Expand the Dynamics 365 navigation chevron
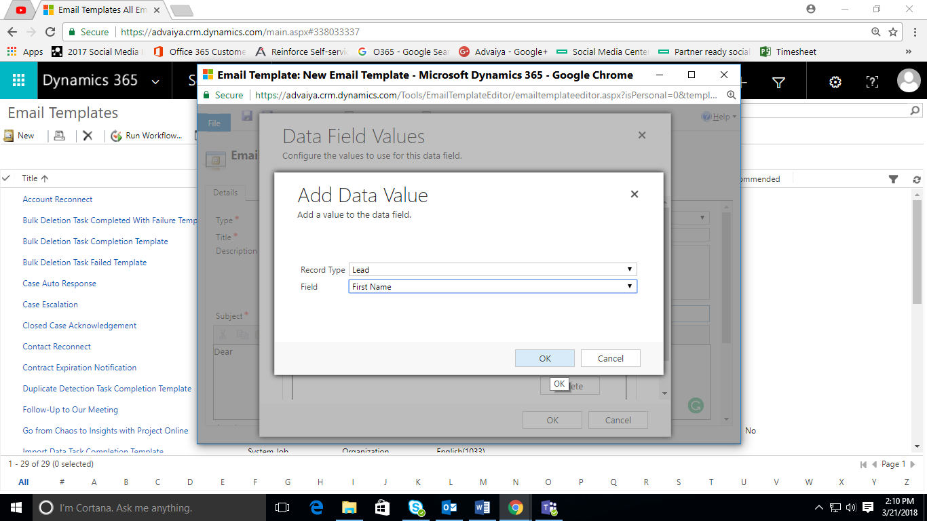The height and width of the screenshot is (521, 927). (155, 82)
